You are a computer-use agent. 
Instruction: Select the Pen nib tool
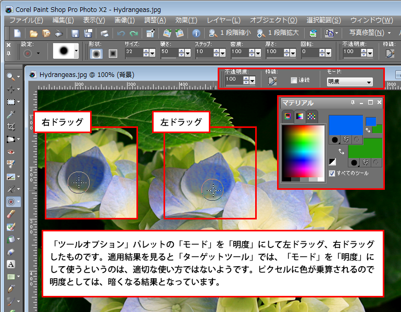pyautogui.click(x=11, y=289)
